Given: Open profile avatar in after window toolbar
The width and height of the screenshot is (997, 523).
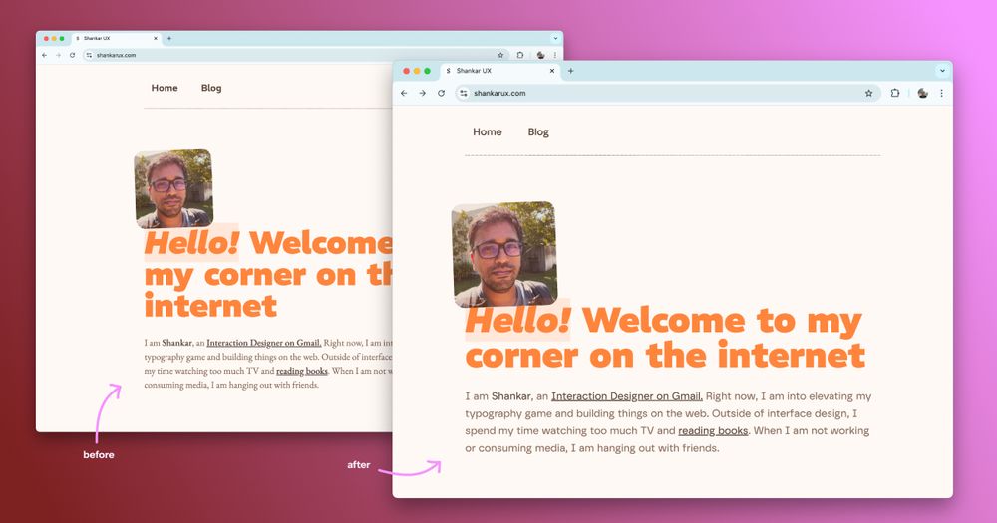Looking at the screenshot, I should point(922,93).
